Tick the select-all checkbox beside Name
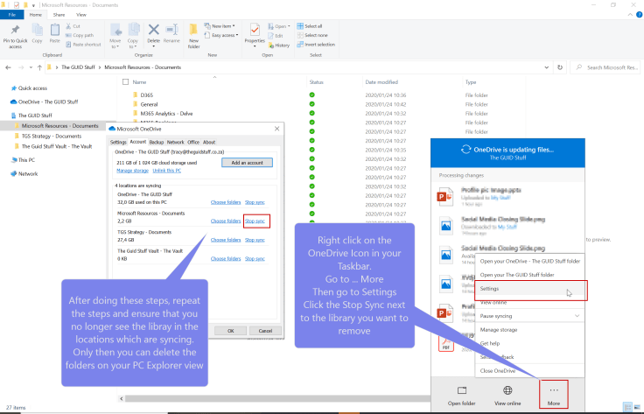This screenshot has width=644, height=414. [x=122, y=81]
